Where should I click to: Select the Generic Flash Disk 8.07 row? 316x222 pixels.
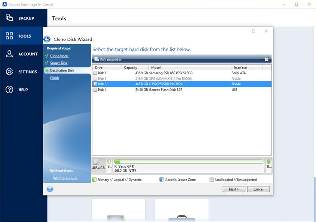coord(181,90)
